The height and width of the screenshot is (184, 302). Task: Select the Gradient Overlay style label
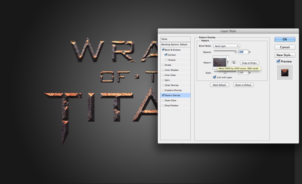coord(173,90)
